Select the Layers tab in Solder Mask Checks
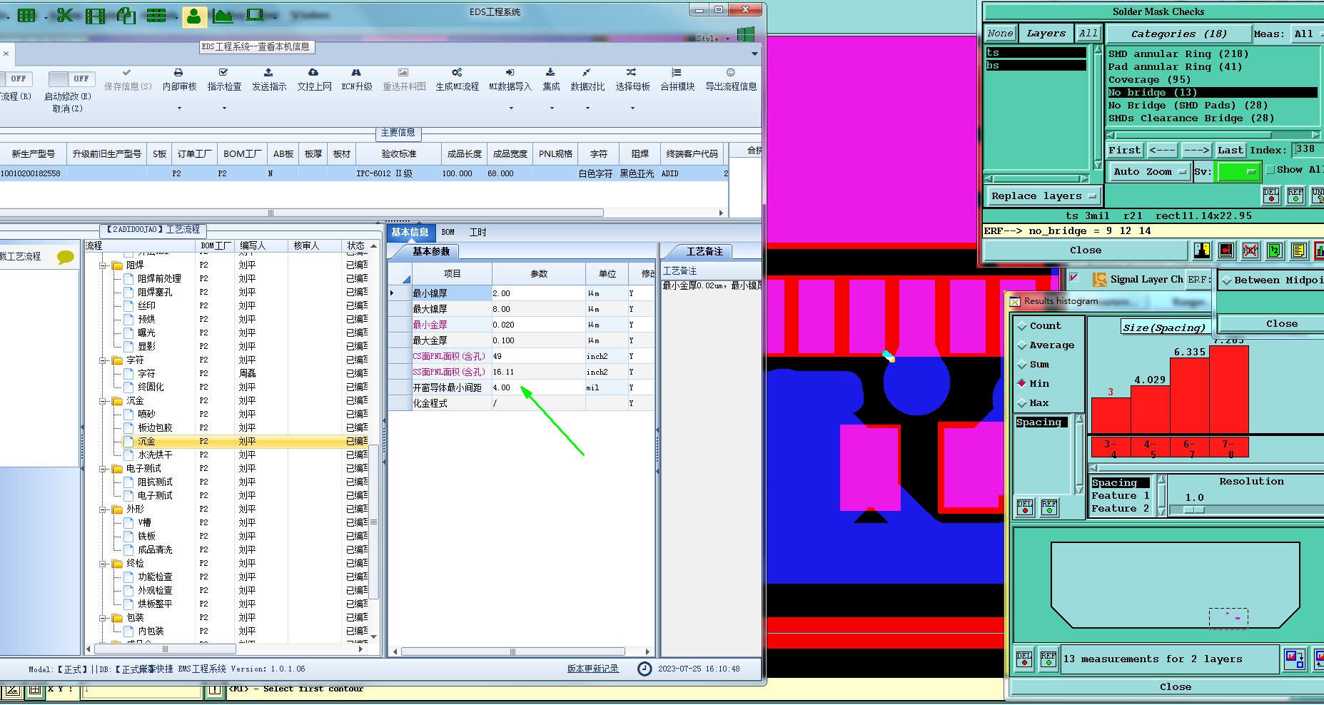This screenshot has height=705, width=1324. point(1046,34)
